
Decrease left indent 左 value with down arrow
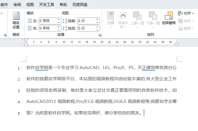point(58,22)
